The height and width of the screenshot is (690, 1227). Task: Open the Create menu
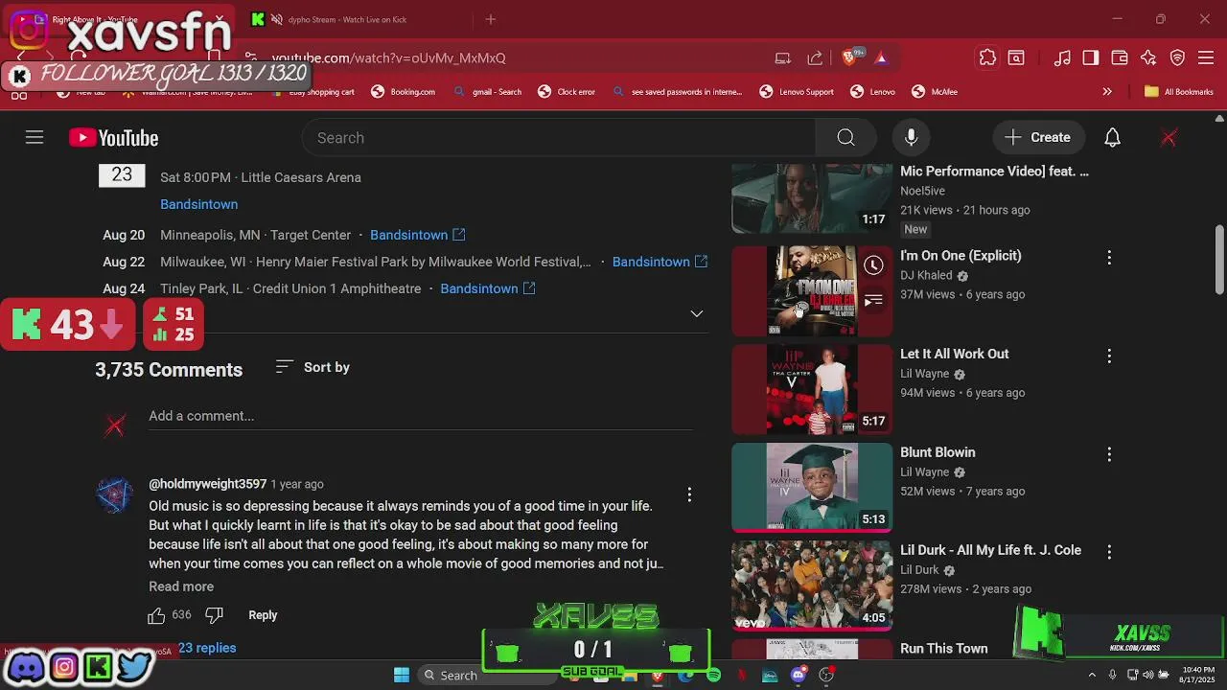tap(1038, 138)
